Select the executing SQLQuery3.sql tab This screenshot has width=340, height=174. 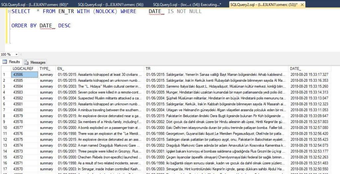[187, 4]
